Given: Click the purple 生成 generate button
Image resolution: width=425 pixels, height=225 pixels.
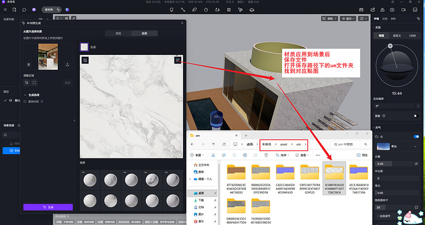Looking at the screenshot, I should pyautogui.click(x=48, y=207).
